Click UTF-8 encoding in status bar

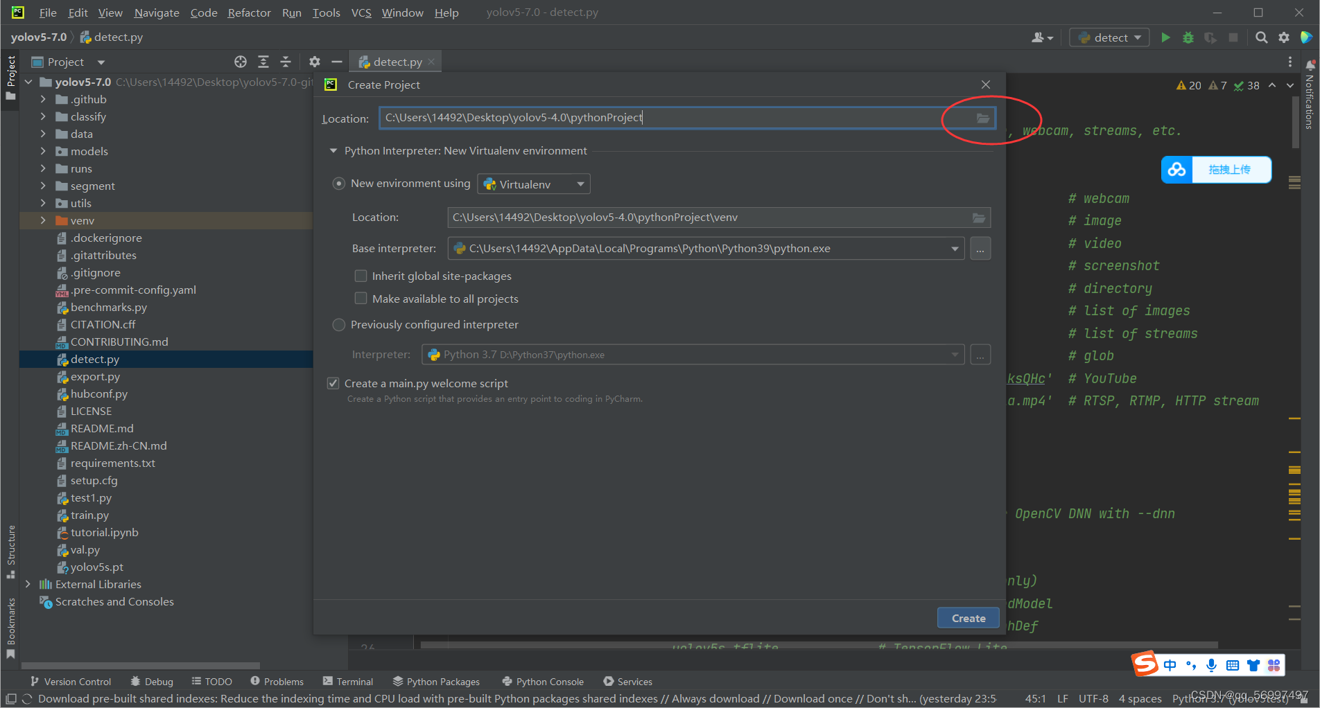1093,698
